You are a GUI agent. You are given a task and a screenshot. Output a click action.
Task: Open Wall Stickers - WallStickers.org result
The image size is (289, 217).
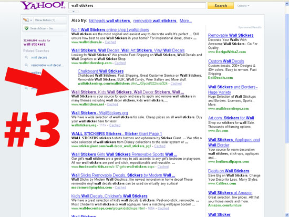tap(99, 113)
